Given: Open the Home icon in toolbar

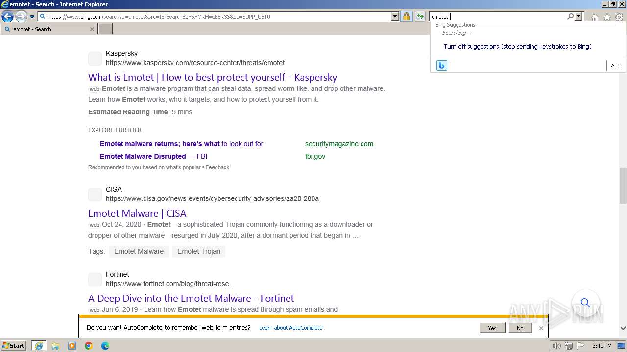Looking at the screenshot, I should (x=595, y=17).
